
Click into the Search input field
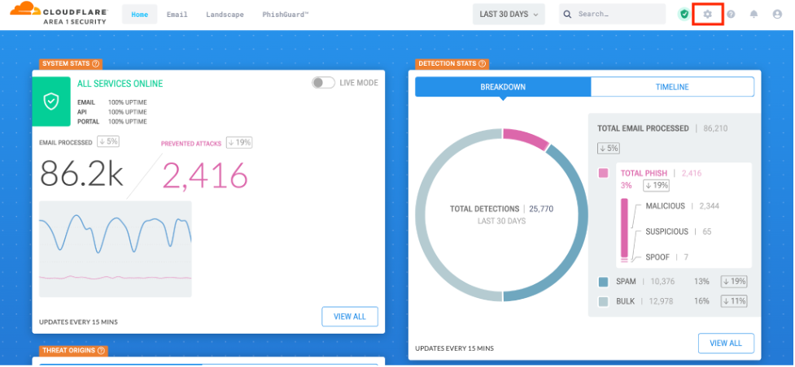(618, 14)
